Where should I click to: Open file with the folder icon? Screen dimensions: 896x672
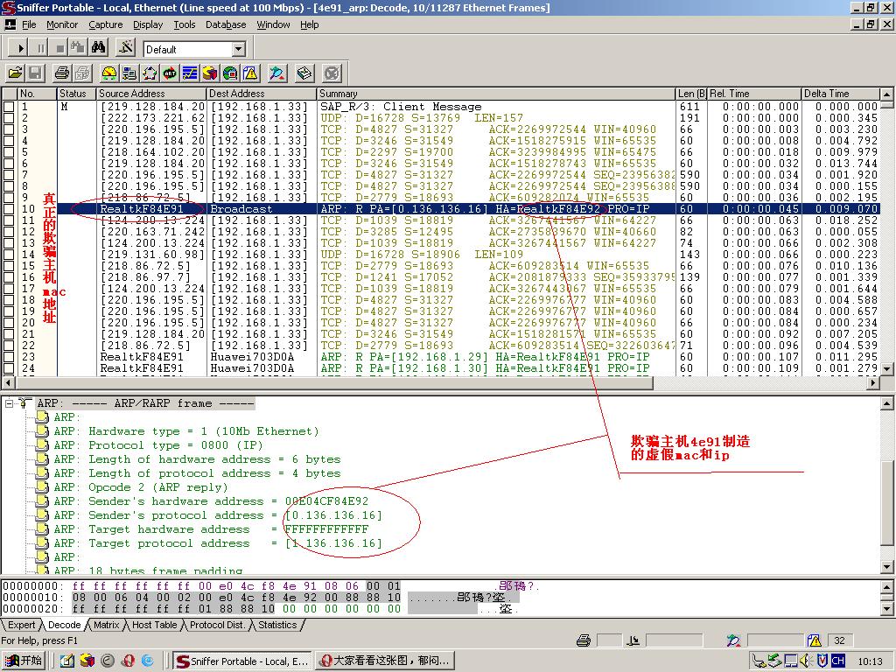click(16, 73)
